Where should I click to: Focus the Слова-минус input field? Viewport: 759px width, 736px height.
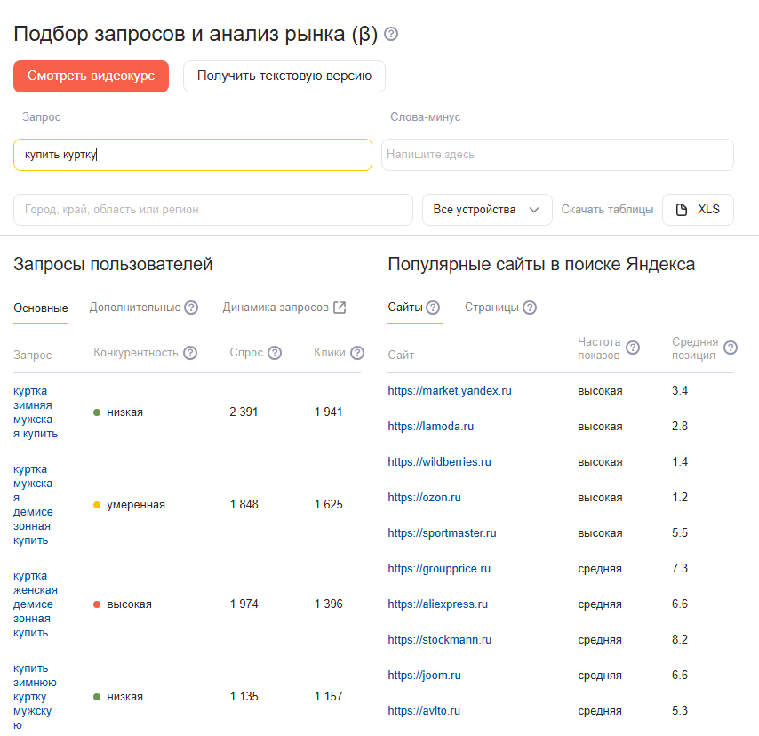pos(557,155)
